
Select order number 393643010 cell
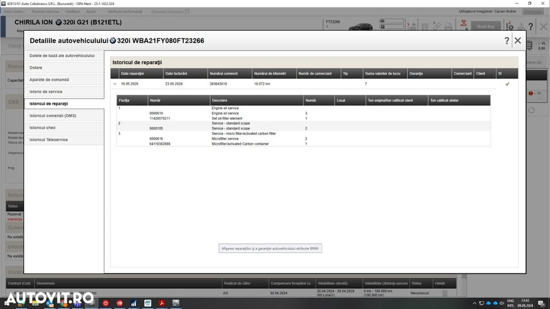(x=218, y=84)
